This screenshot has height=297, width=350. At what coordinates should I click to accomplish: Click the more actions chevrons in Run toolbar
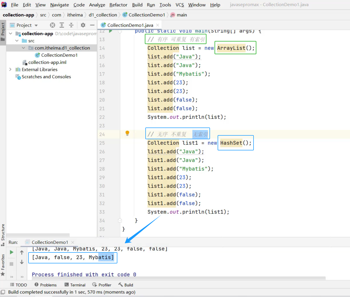pyautogui.click(x=11, y=277)
